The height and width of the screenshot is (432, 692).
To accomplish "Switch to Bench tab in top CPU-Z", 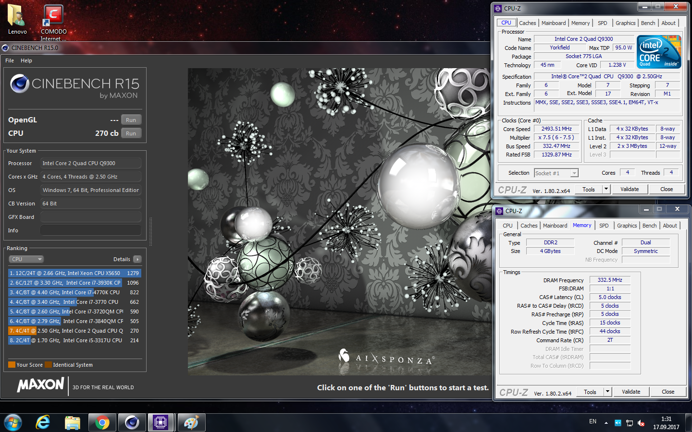I will (x=648, y=23).
